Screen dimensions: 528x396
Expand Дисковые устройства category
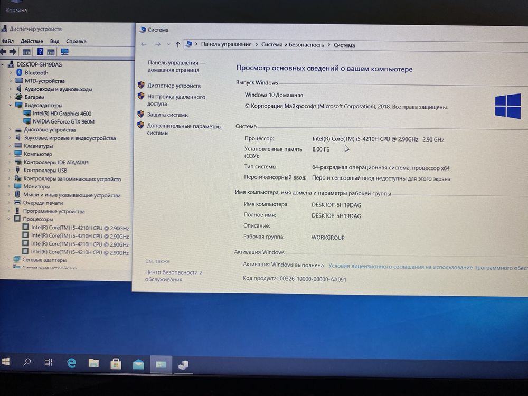click(x=10, y=130)
